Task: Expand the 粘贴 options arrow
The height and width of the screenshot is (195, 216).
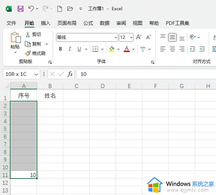Action: tap(16, 52)
